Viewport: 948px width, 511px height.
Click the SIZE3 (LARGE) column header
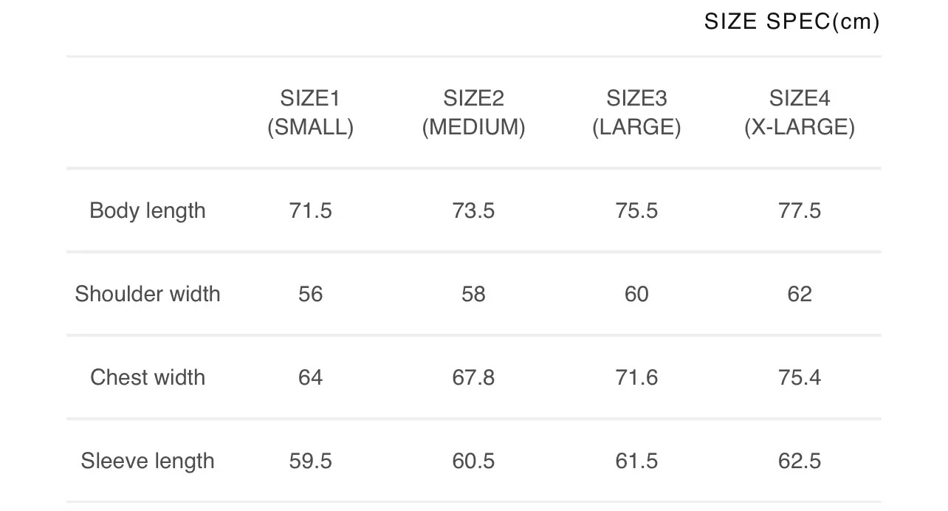tap(636, 113)
